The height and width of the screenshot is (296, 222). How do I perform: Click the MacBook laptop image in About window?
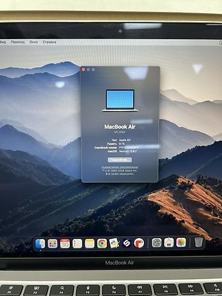120,100
